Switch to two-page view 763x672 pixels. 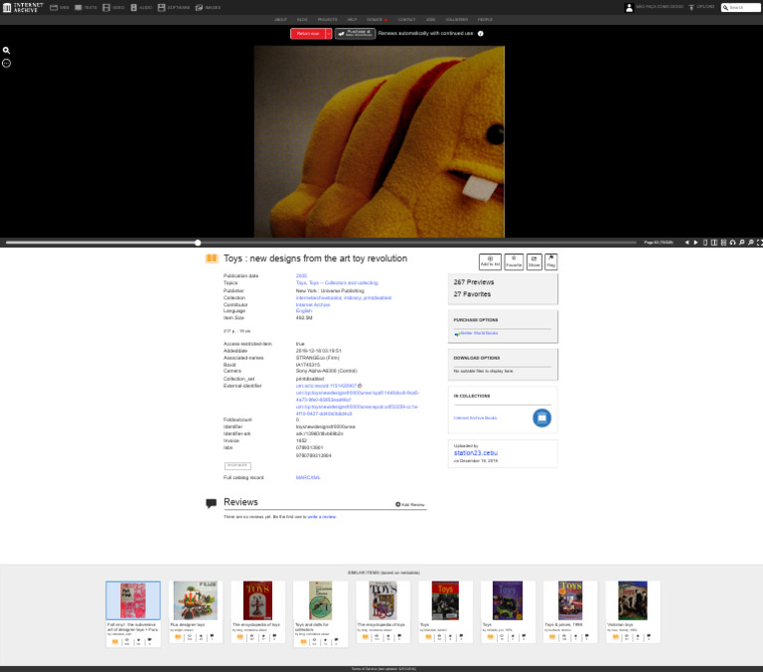[714, 243]
